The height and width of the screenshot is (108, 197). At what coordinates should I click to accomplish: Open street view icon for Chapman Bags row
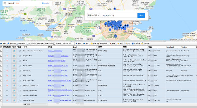point(14,56)
